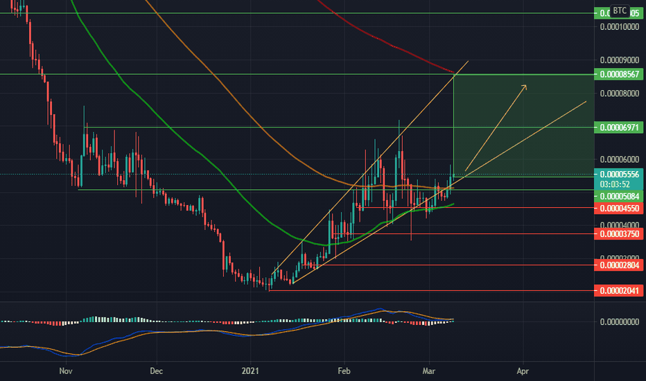The image size is (646, 381).
Task: Click the Apr date on time axis
Action: click(x=523, y=371)
